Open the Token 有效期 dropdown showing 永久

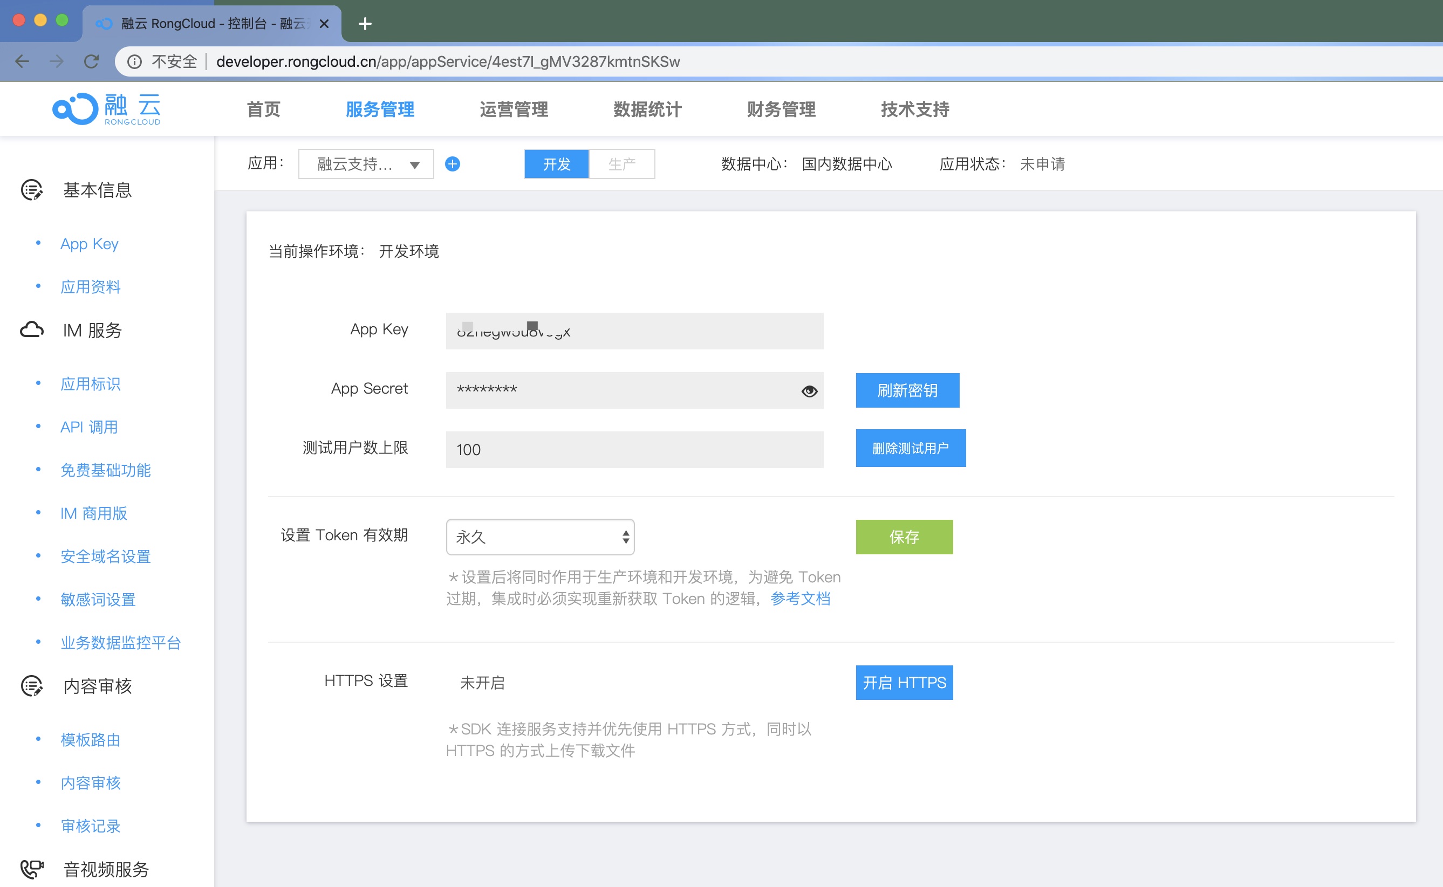click(x=540, y=537)
